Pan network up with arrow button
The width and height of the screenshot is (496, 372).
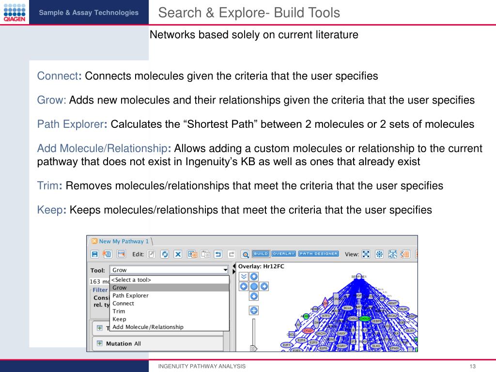coord(254,277)
